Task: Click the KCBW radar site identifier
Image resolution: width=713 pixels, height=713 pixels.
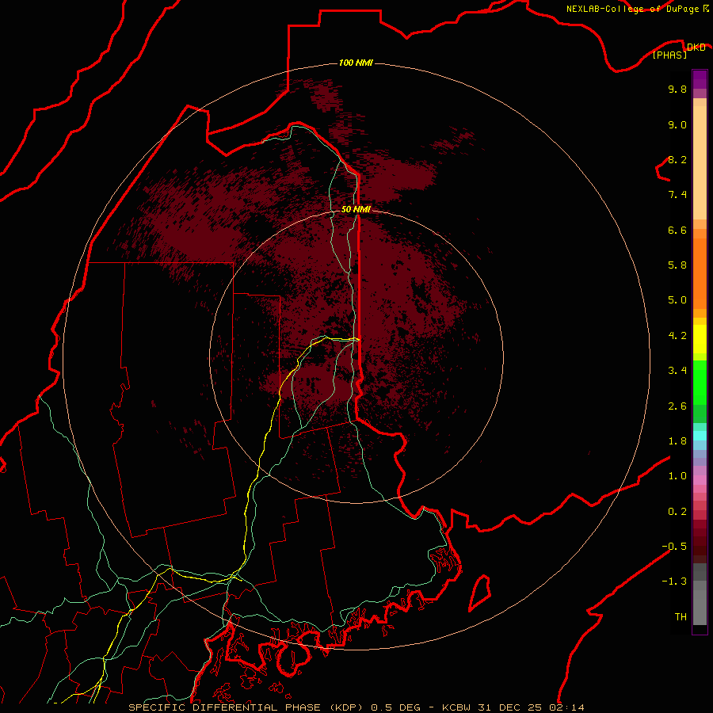Action: pos(457,707)
